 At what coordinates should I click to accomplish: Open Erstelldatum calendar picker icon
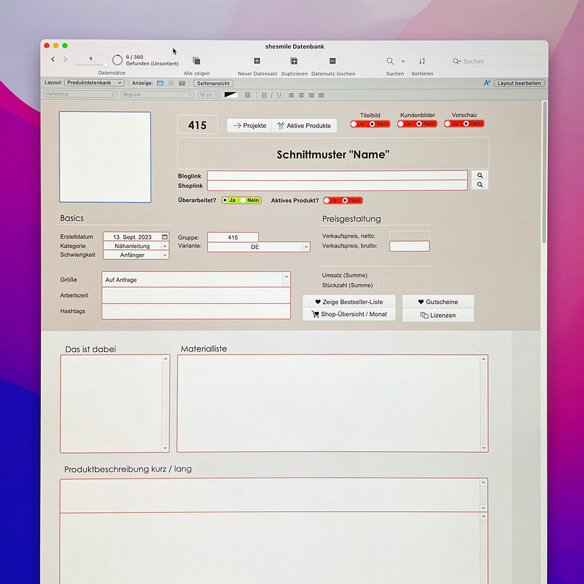165,237
